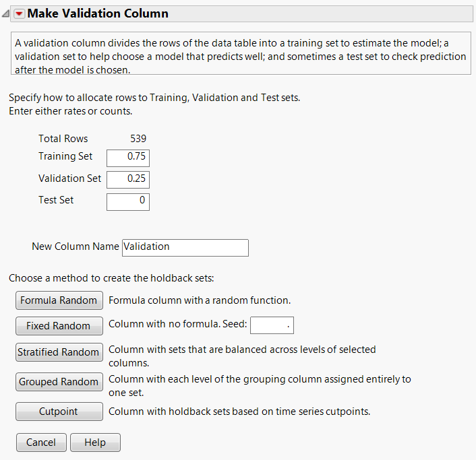Click the Total Rows value 539
The image size is (476, 460).
[x=138, y=139]
